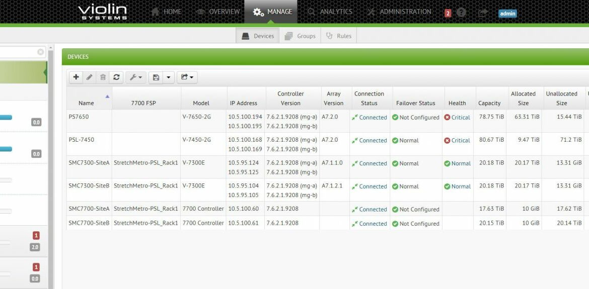This screenshot has width=589, height=289.
Task: Open the wrench tools dropdown
Action: click(x=135, y=77)
